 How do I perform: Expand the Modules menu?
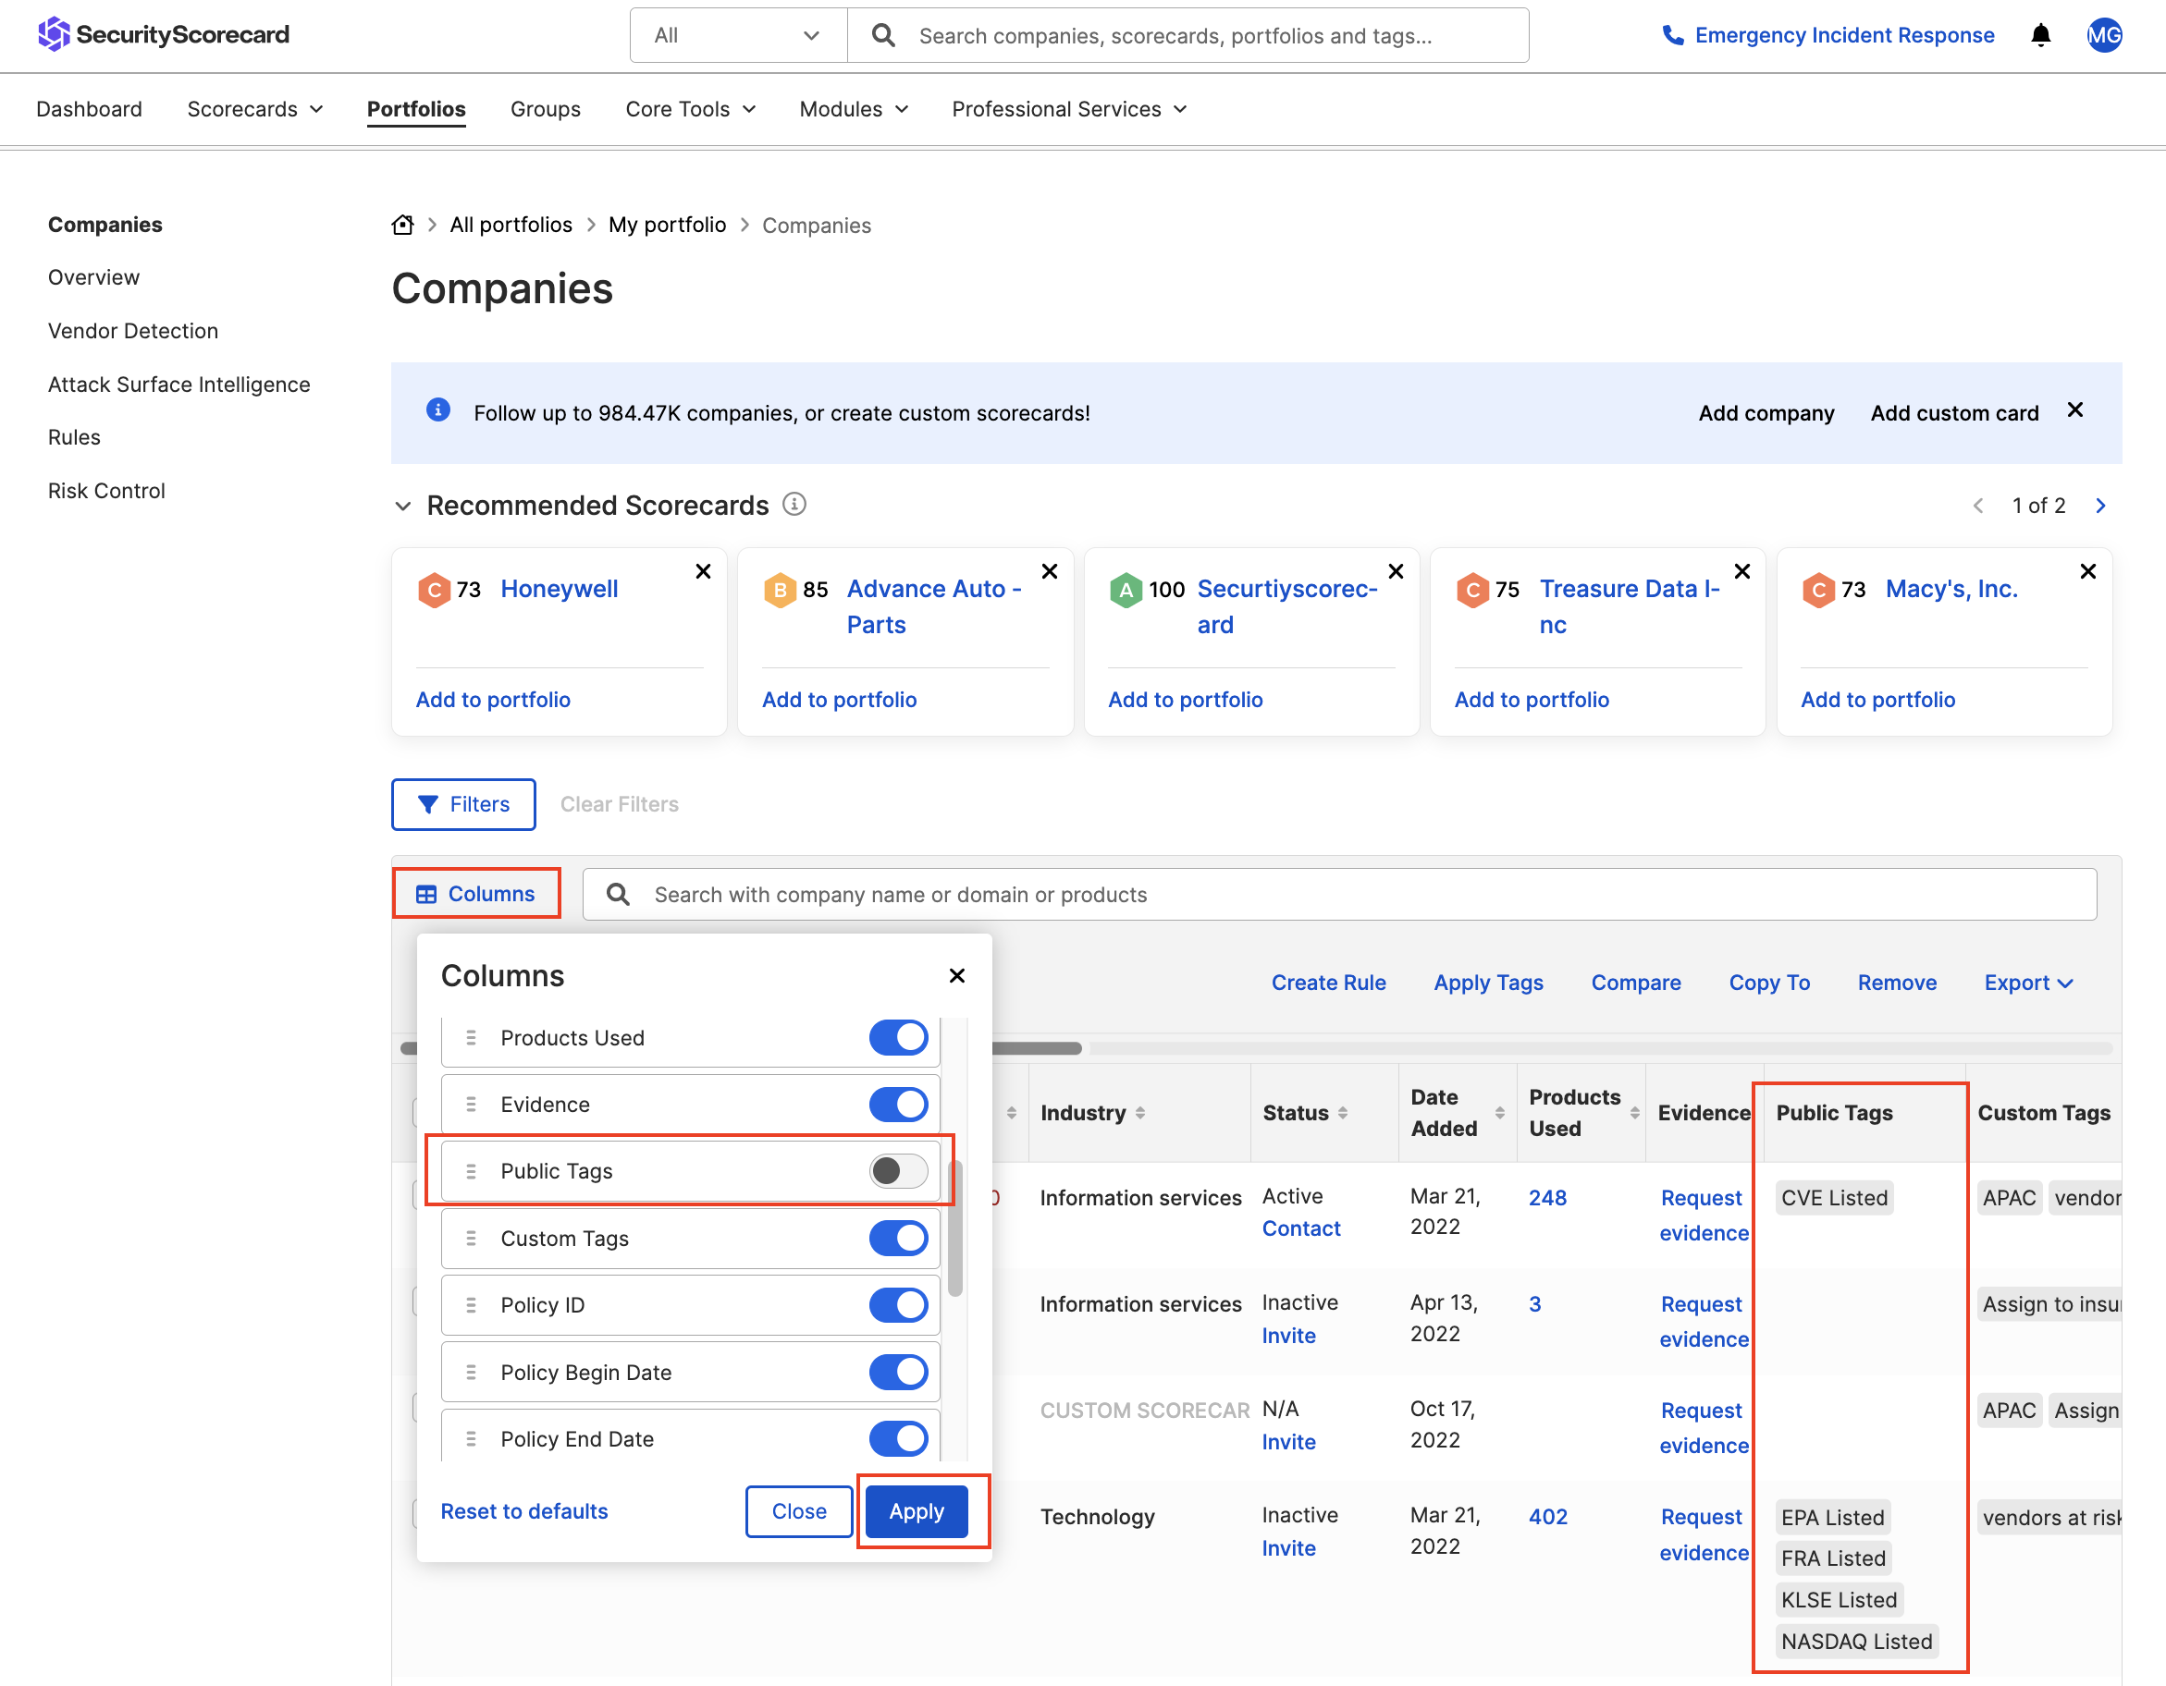pos(853,109)
